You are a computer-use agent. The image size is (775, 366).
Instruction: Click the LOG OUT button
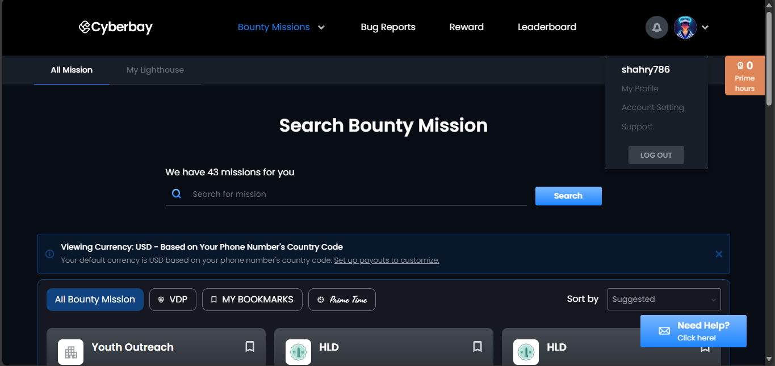[x=656, y=155]
